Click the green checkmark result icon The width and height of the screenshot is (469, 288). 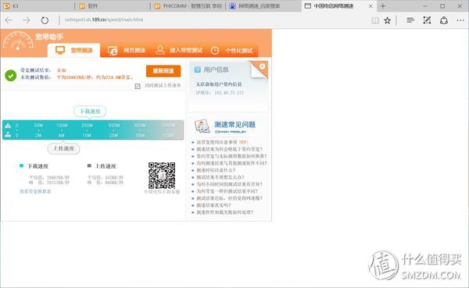tap(11, 76)
